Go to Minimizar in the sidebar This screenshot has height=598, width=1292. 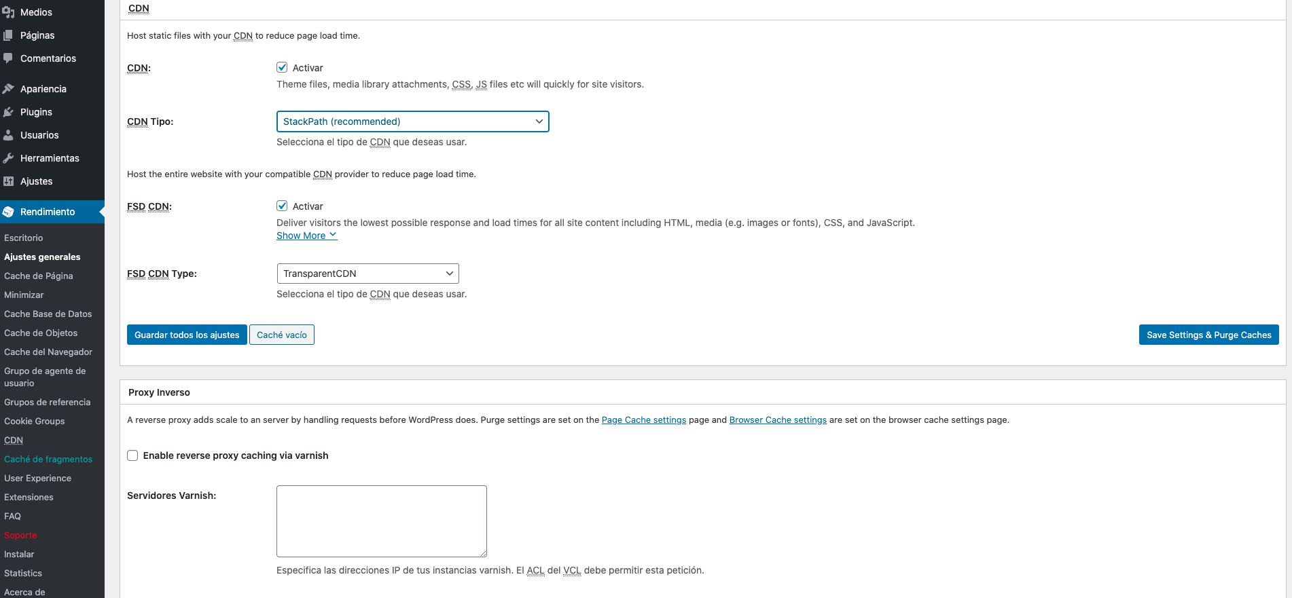click(x=24, y=295)
